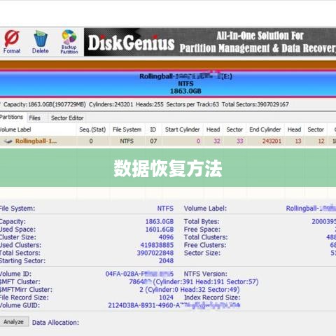This screenshot has height=336, width=336.
Task: Click the Data Allocation label
Action: pyautogui.click(x=55, y=323)
